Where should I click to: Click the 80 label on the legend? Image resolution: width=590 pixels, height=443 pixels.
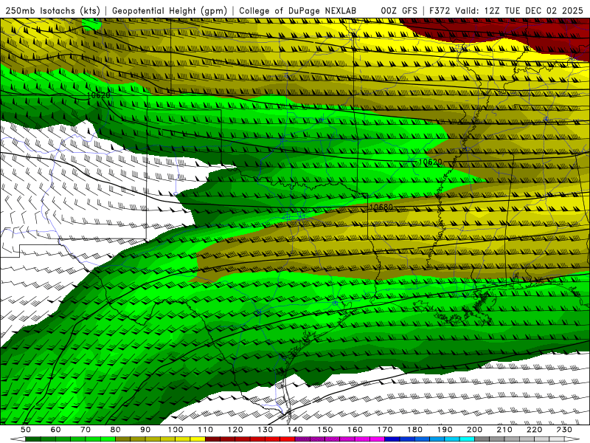[116, 430]
